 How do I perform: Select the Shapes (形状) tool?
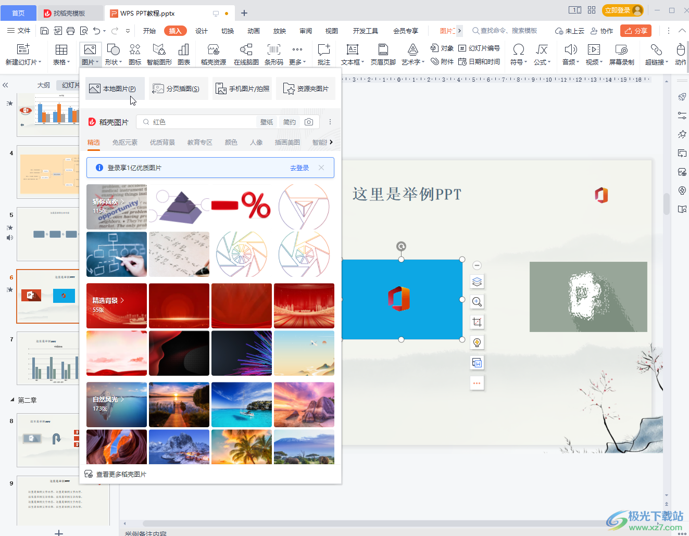113,54
